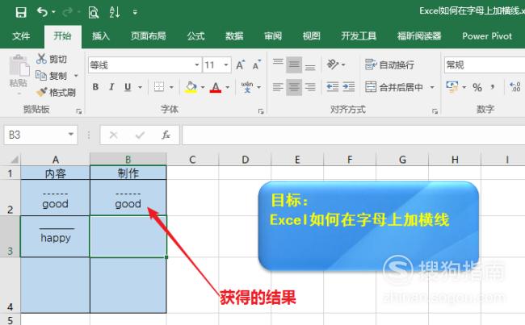
Task: Toggle Italic formatting
Action: click(x=111, y=87)
